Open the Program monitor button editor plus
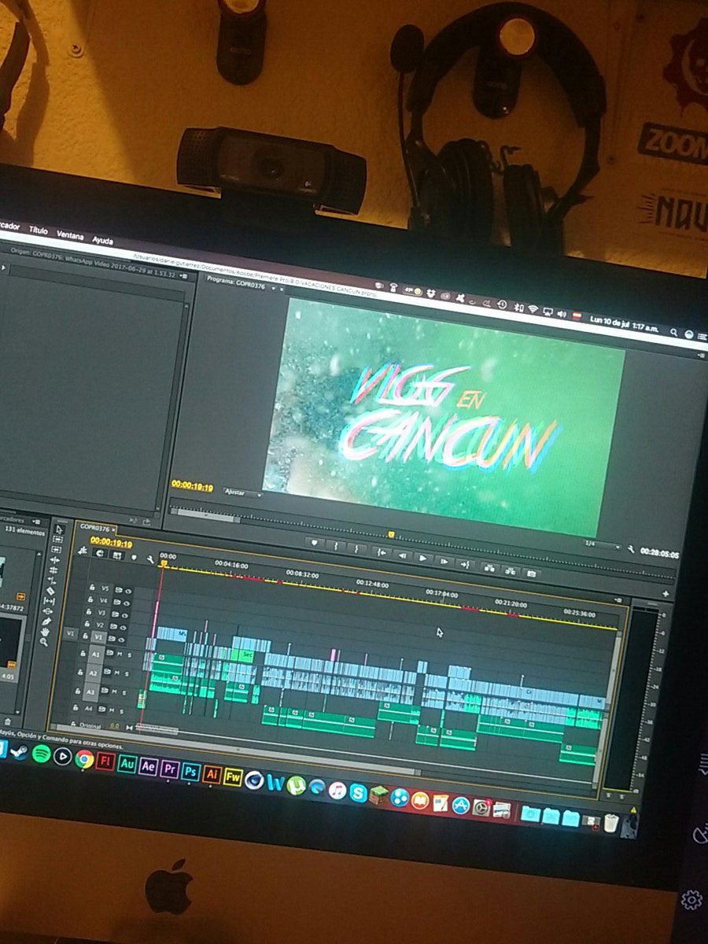The width and height of the screenshot is (708, 944). pos(666,593)
